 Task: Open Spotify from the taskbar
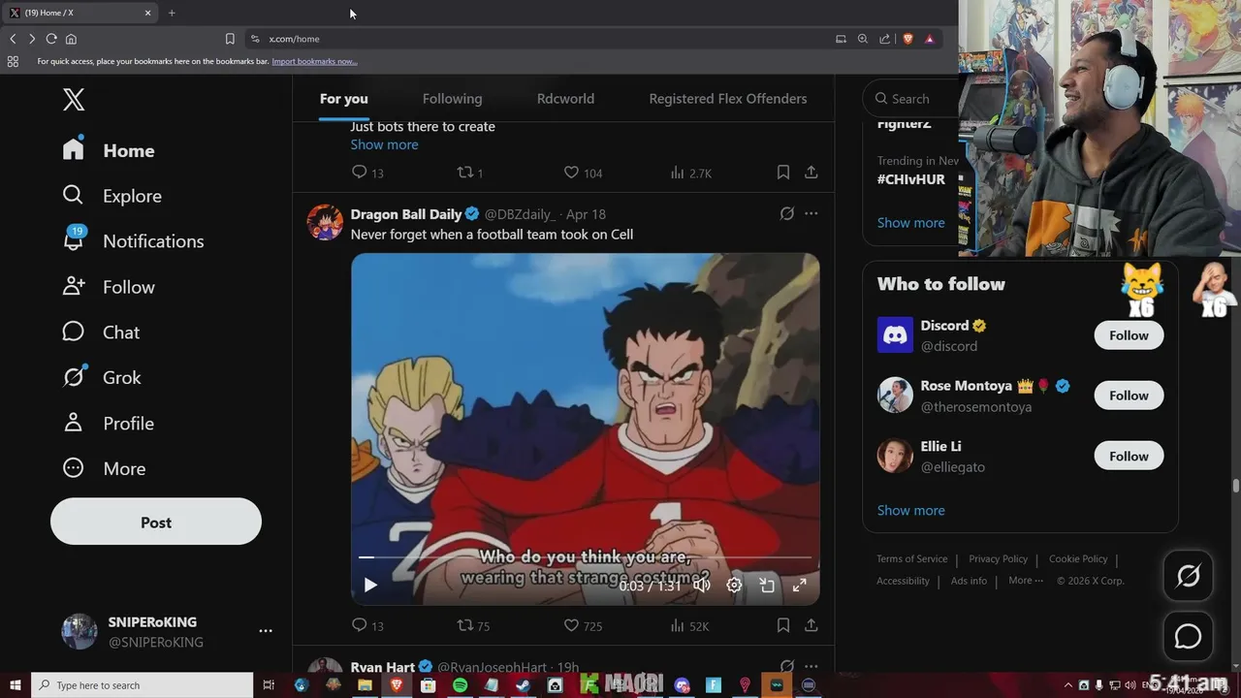460,685
